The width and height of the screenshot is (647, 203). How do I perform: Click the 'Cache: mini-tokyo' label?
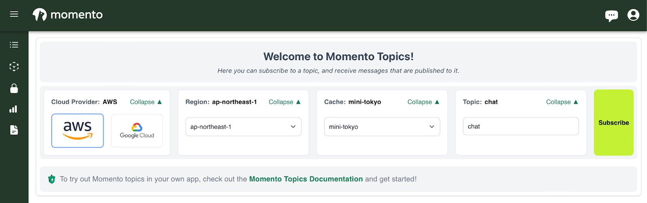[x=353, y=102]
